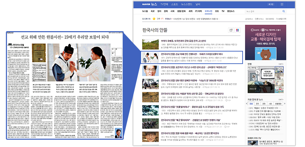Select the 사회 tab
Screen dimensions: 305x147
(172, 11)
